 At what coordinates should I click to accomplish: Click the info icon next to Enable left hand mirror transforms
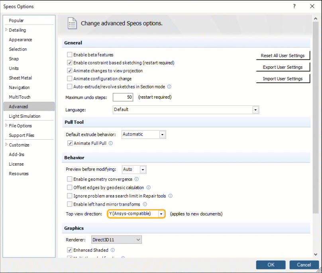tap(145, 204)
